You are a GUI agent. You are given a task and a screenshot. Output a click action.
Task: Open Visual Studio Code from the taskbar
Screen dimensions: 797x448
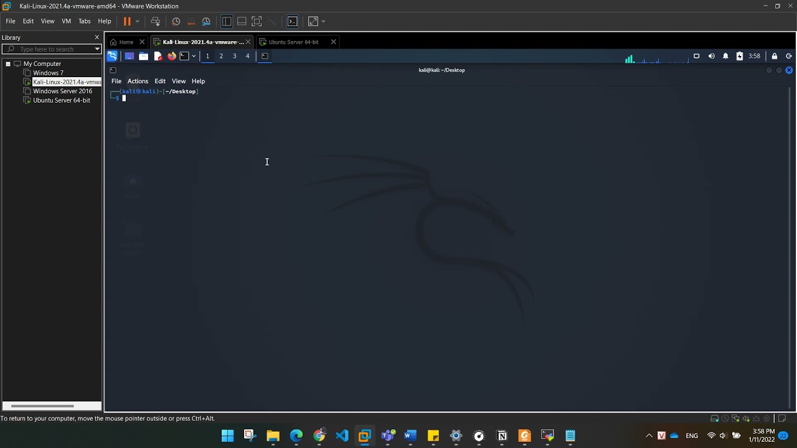pyautogui.click(x=342, y=436)
